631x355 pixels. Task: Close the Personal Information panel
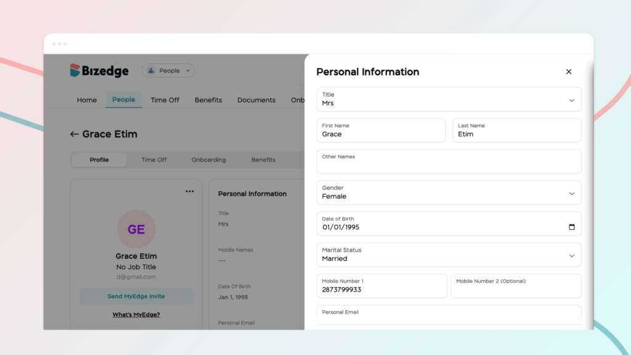point(569,71)
